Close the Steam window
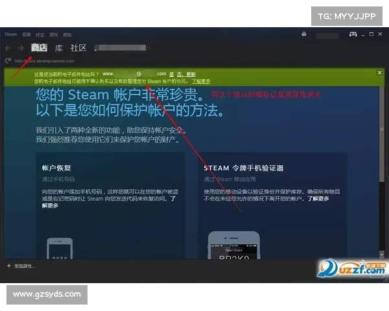This screenshot has height=311, width=389. tap(380, 34)
